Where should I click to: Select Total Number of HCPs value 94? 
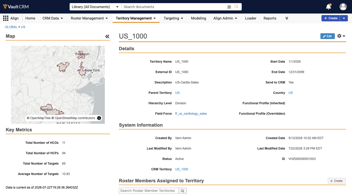[64, 153]
